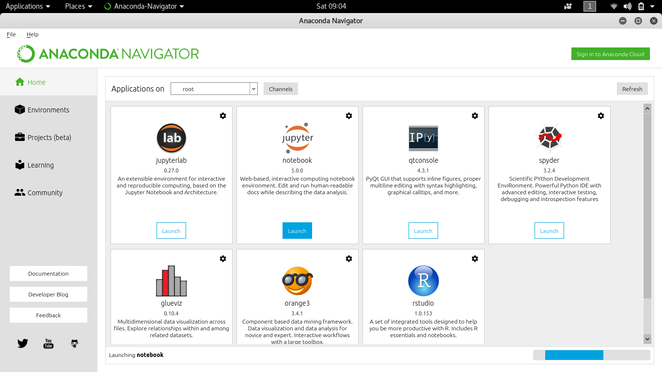Viewport: 662px width, 372px height.
Task: Open the File menu
Action: pyautogui.click(x=11, y=34)
